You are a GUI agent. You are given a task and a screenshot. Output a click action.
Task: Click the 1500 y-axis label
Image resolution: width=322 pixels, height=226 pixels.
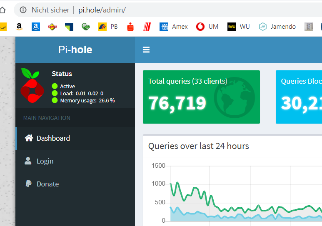(158, 166)
